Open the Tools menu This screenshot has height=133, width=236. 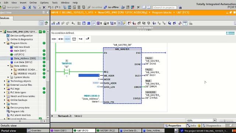click(x=55, y=3)
